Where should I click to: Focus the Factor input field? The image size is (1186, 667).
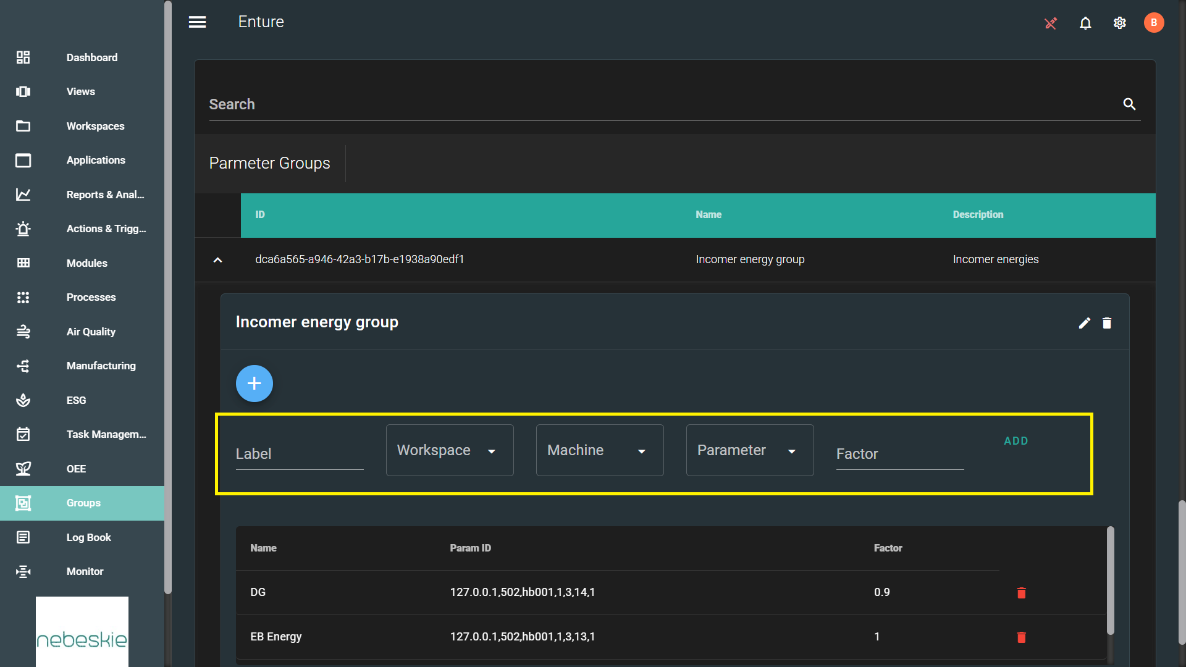click(900, 454)
